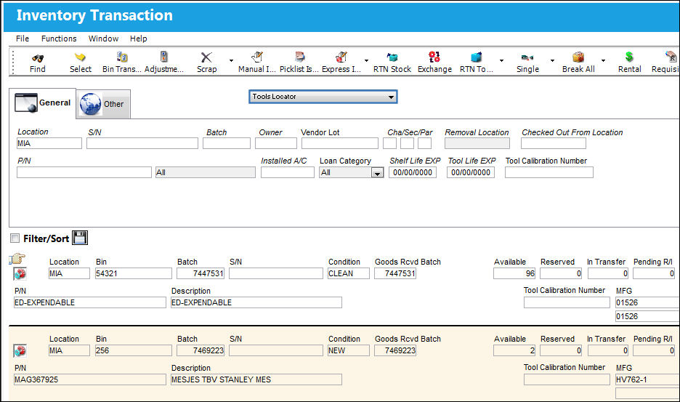Viewport: 680px width, 402px height.
Task: Click the Single toolbar icon
Action: click(527, 57)
